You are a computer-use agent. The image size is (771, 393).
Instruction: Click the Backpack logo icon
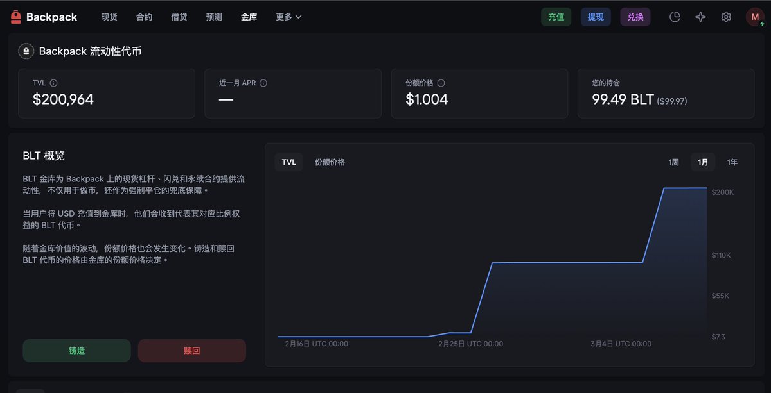click(16, 17)
